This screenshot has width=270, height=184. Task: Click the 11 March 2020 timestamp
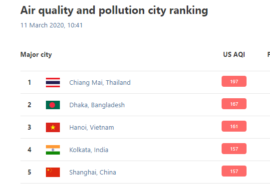pyautogui.click(x=51, y=25)
